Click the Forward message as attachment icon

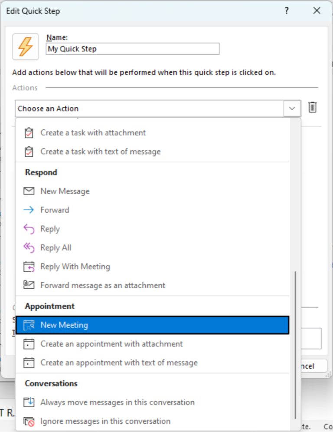click(x=29, y=285)
